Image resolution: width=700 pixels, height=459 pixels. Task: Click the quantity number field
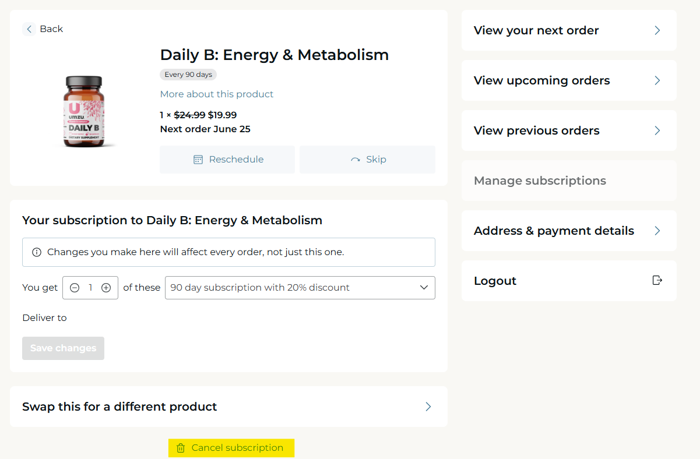pos(90,288)
